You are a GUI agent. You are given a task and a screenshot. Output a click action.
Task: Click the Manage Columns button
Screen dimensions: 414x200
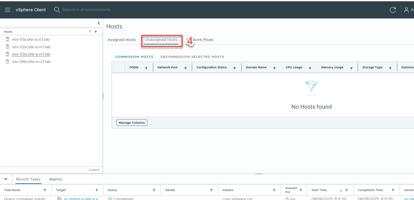click(132, 122)
